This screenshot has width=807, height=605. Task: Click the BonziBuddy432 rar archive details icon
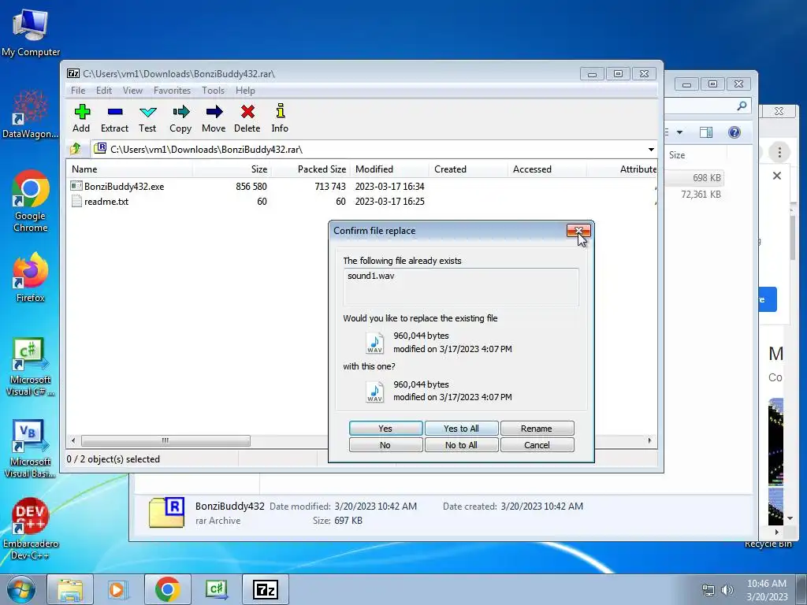(167, 512)
